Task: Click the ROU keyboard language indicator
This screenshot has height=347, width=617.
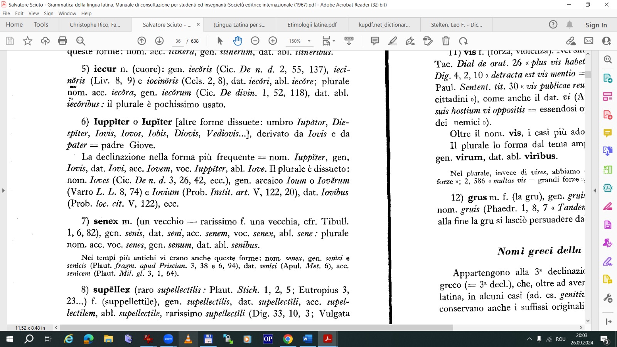Action: point(561,339)
